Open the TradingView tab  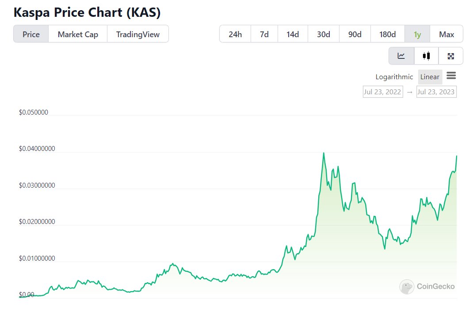click(x=138, y=34)
